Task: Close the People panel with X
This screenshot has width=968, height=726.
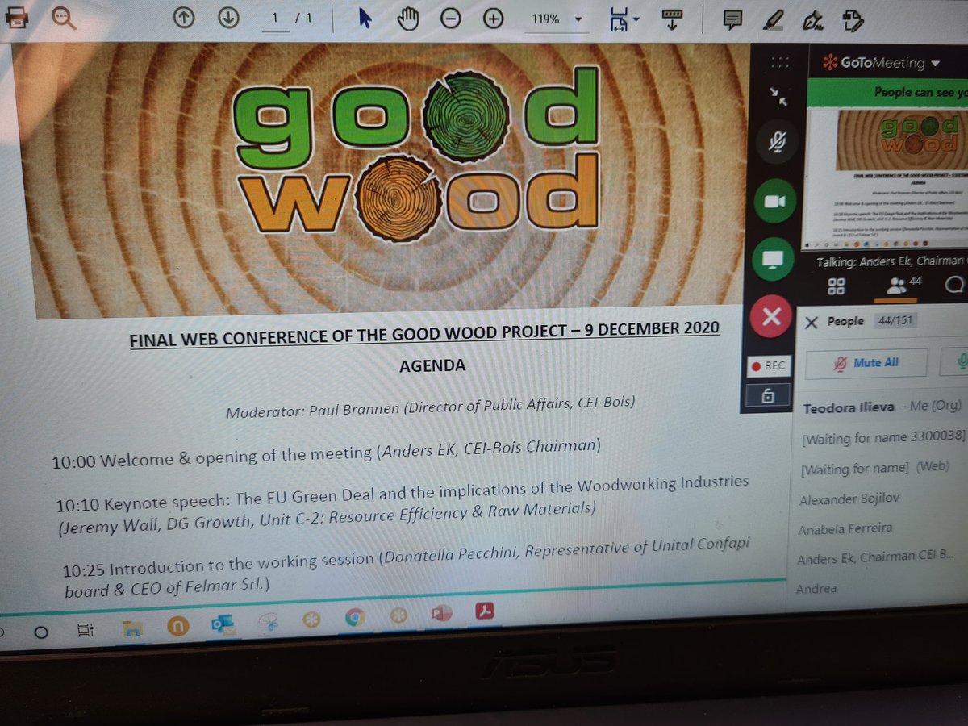Action: tap(812, 322)
